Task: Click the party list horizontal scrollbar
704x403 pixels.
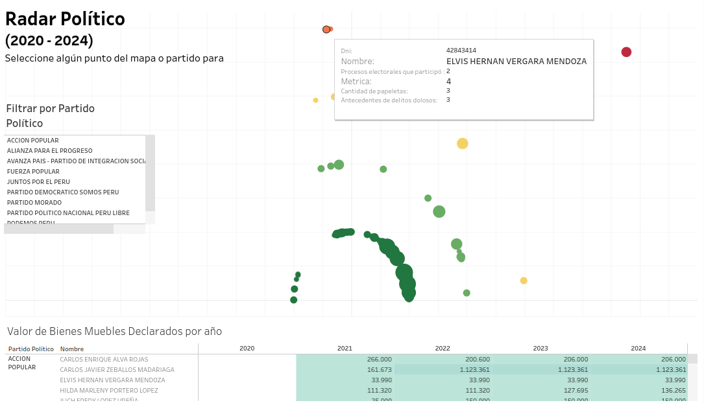Action: (x=58, y=229)
